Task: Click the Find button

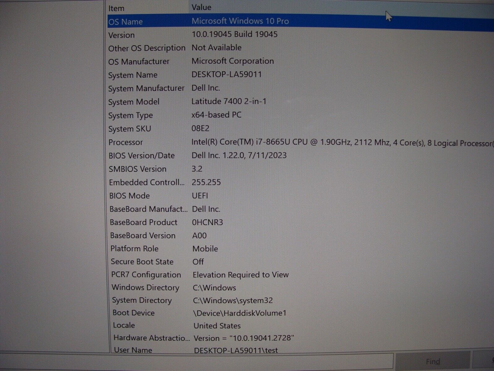Action: point(433,361)
